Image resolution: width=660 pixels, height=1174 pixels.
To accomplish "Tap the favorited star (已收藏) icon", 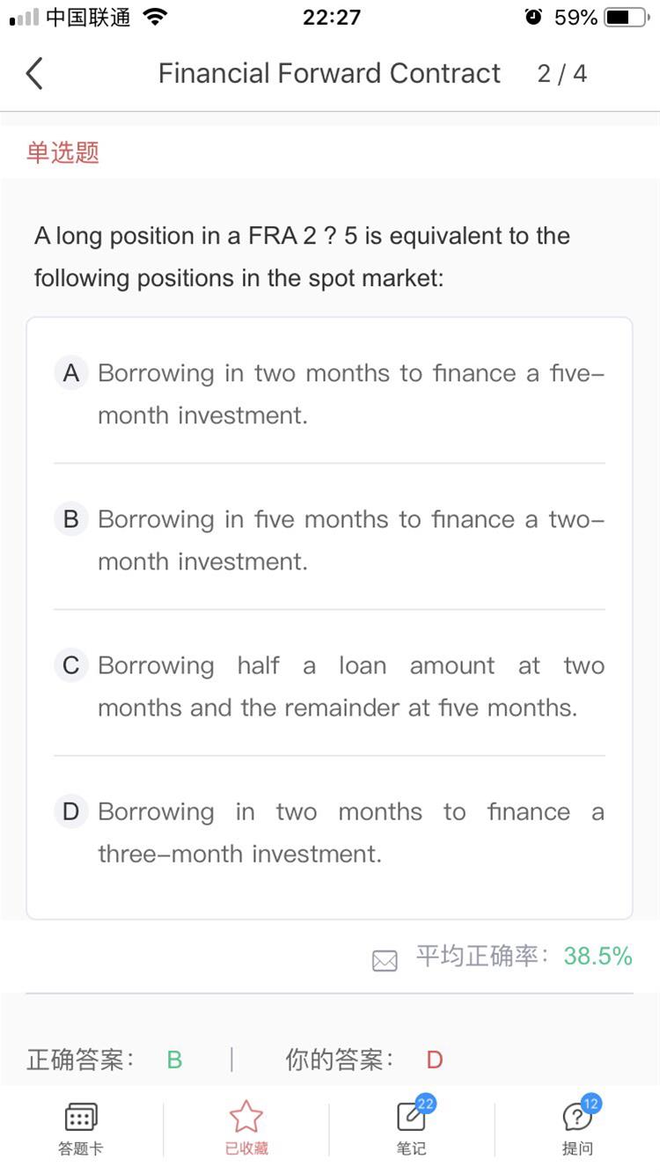I will (246, 1118).
